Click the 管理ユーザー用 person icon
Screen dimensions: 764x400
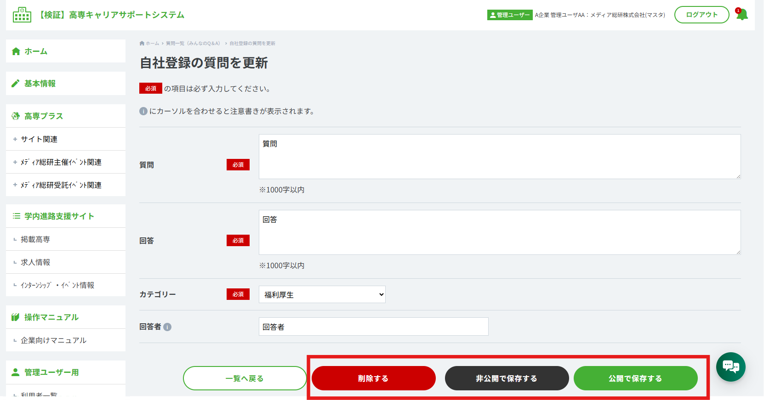tap(16, 372)
